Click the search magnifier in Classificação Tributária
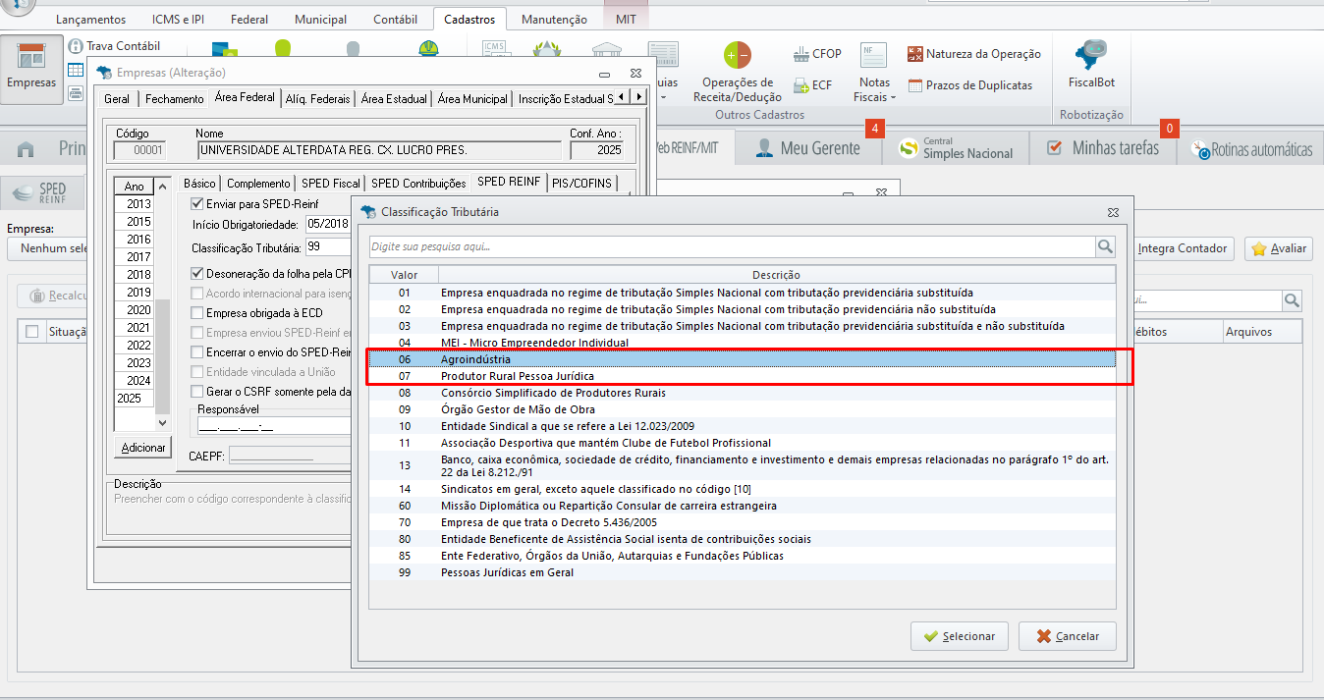 point(1106,246)
